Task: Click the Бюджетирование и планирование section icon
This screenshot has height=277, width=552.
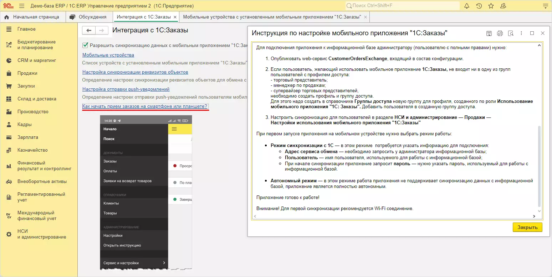Action: point(9,45)
